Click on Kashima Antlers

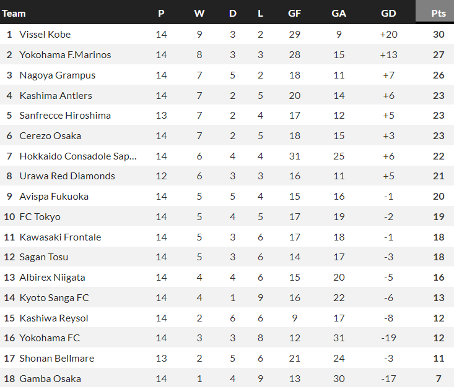point(56,96)
